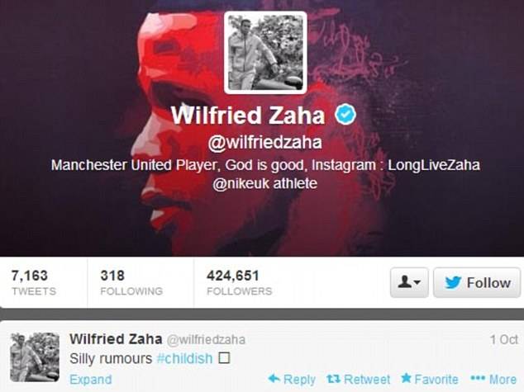Open the #childish hashtag link
524x392 pixels.
click(184, 359)
